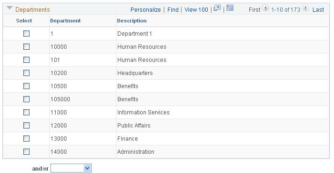Tick Information Services 11000 checkbox
This screenshot has height=173, width=334.
pos(26,113)
